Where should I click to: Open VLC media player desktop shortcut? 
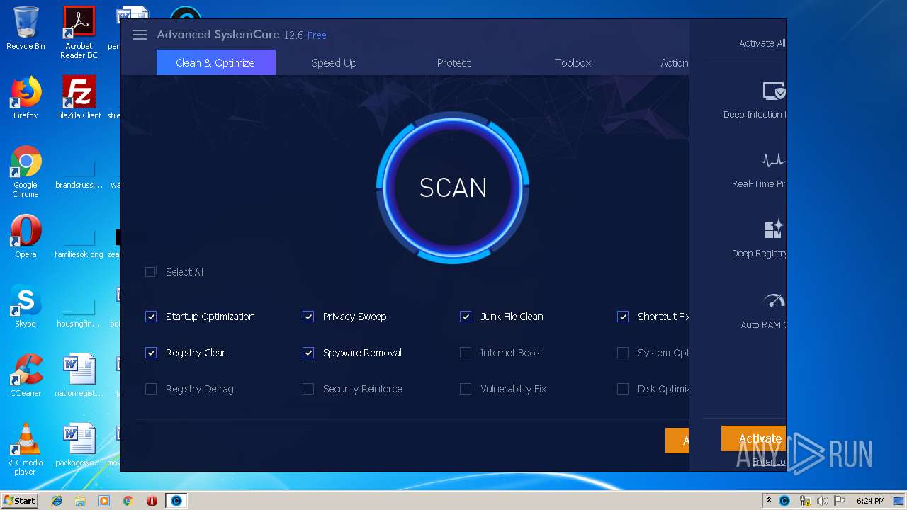[26, 449]
